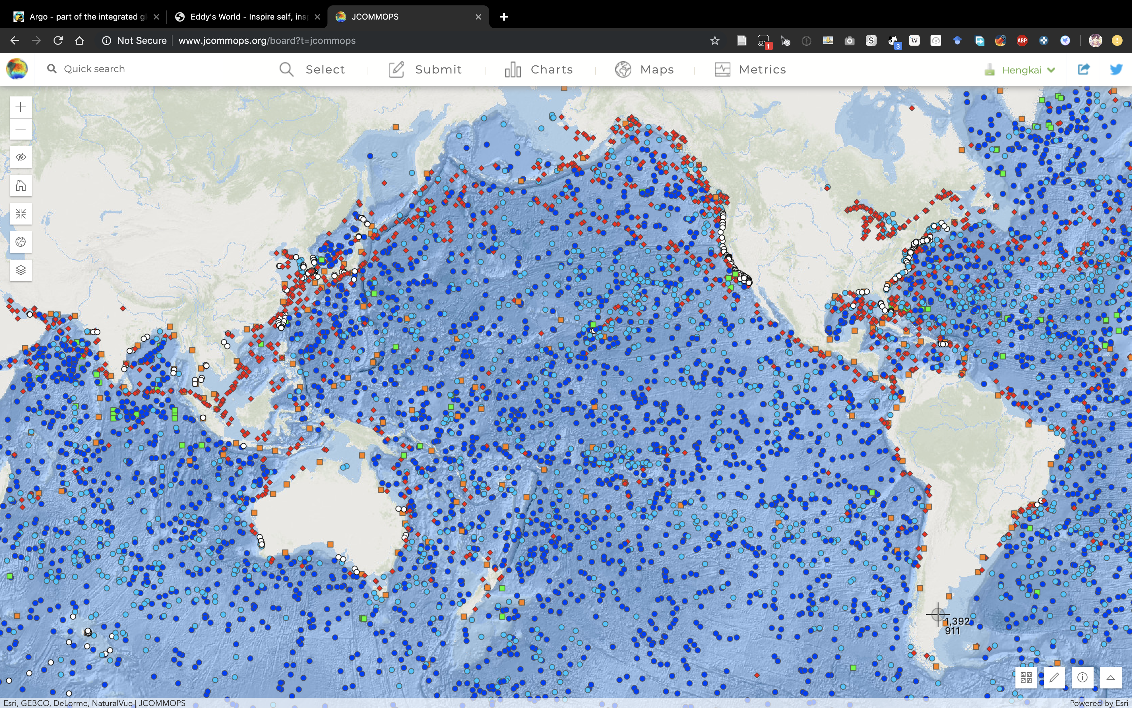Open the Twitter bird icon link
The image size is (1132, 708).
(1116, 69)
